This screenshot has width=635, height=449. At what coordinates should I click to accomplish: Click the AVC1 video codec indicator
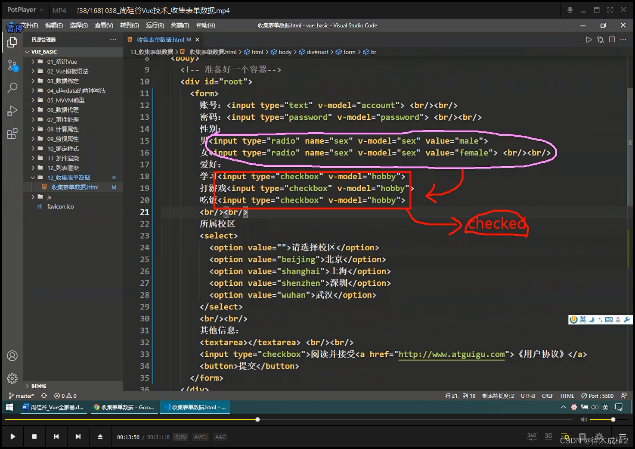click(x=201, y=437)
